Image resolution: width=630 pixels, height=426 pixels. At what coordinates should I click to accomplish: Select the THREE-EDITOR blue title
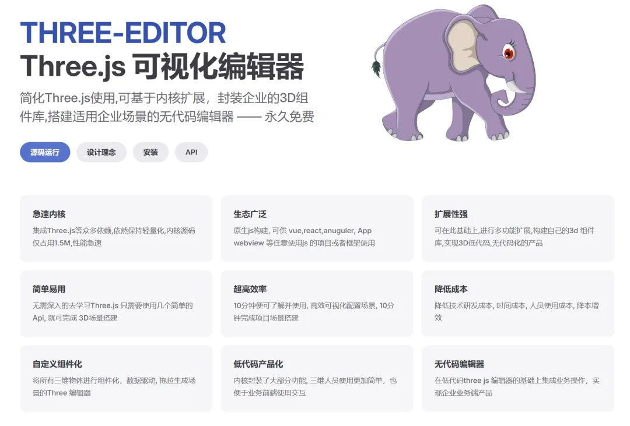pos(123,33)
